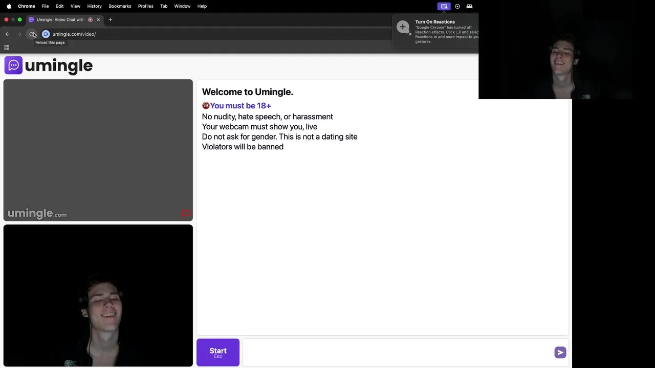Click the Start button

pos(218,352)
